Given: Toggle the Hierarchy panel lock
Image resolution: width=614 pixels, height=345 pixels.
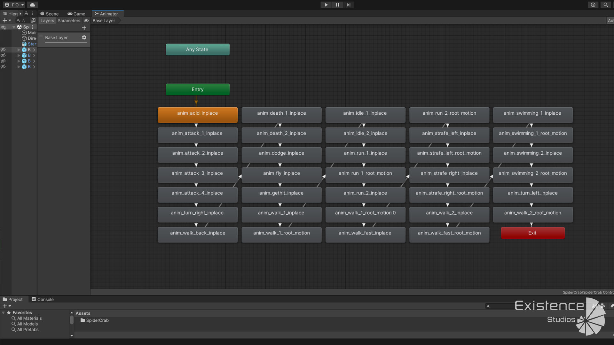Looking at the screenshot, I should [26, 13].
